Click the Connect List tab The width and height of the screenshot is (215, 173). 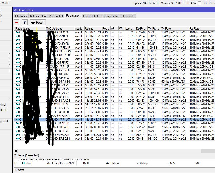(x=90, y=16)
